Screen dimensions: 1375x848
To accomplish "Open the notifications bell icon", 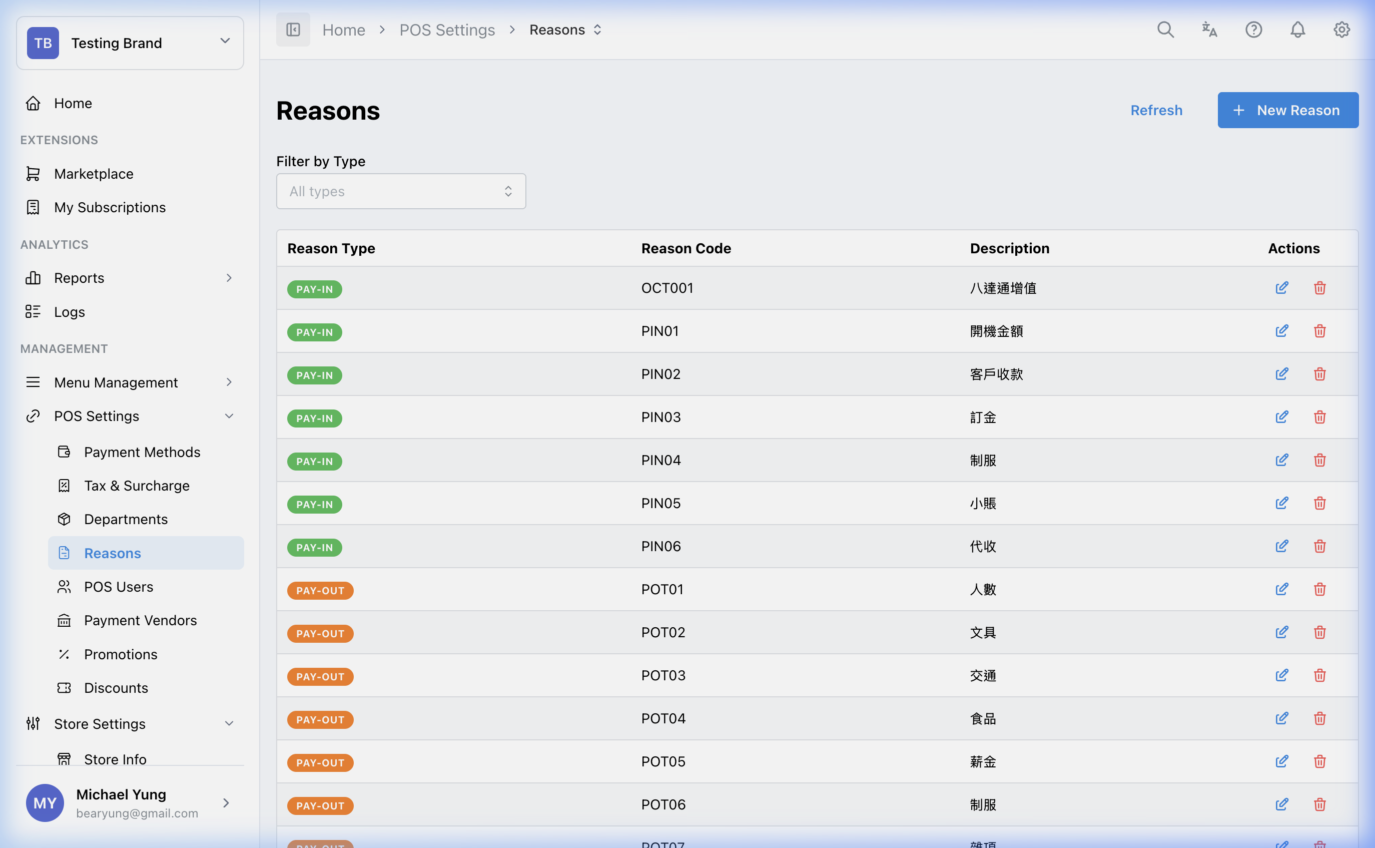I will coord(1297,30).
